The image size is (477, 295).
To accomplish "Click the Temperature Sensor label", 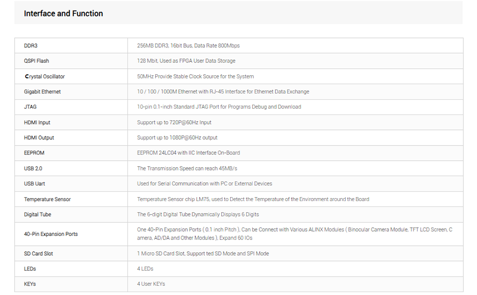I will coord(47,200).
